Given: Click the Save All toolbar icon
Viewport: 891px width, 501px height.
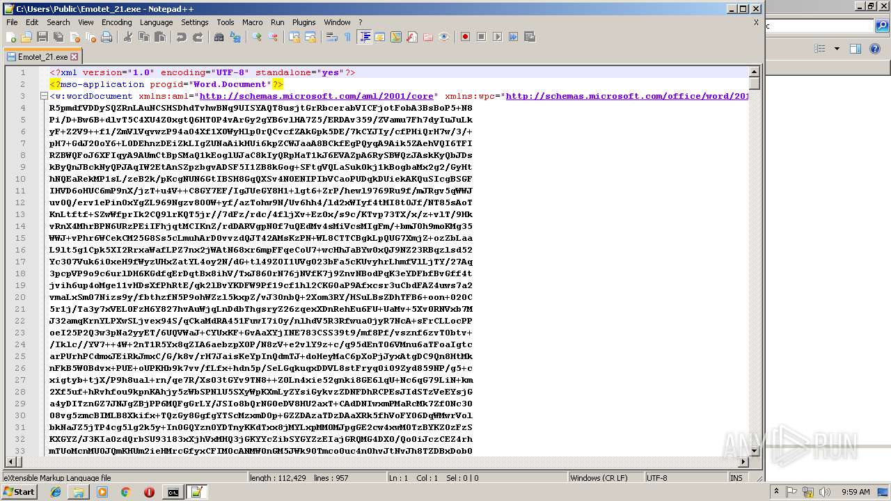Looking at the screenshot, I should pyautogui.click(x=58, y=37).
